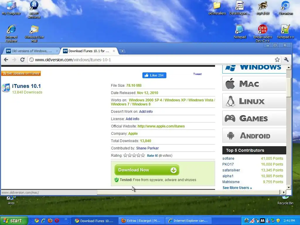Screen dimensions: 300x225
Task: Open Notepad desktop shortcut
Action: click(x=240, y=32)
